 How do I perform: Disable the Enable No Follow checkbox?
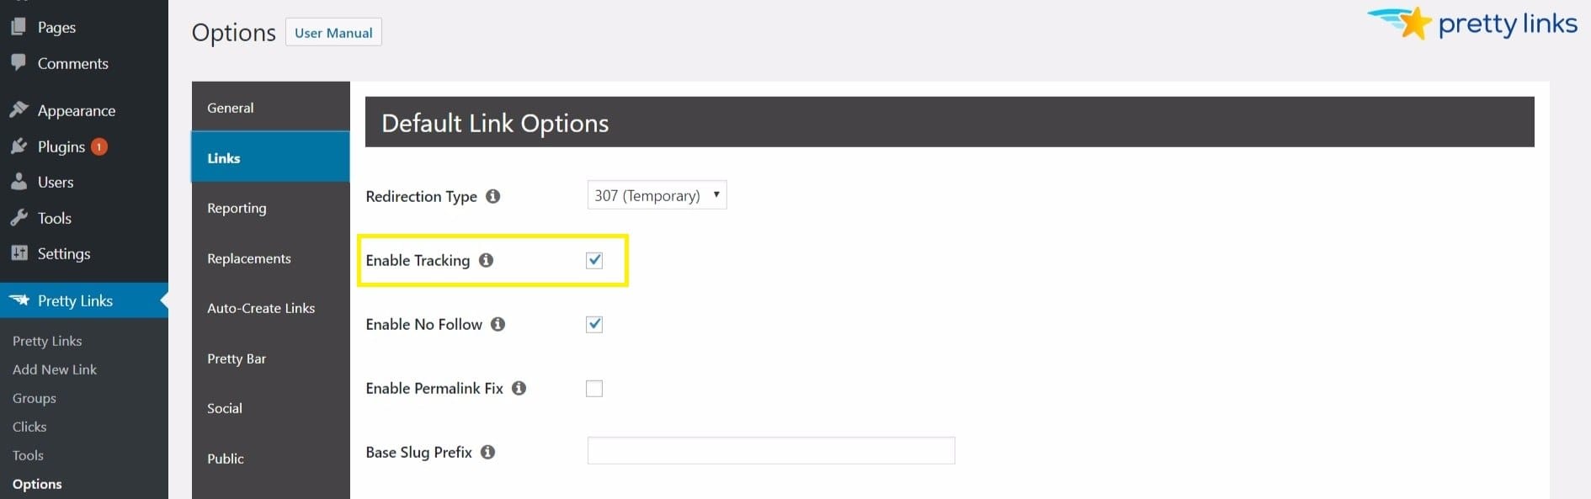coord(593,324)
